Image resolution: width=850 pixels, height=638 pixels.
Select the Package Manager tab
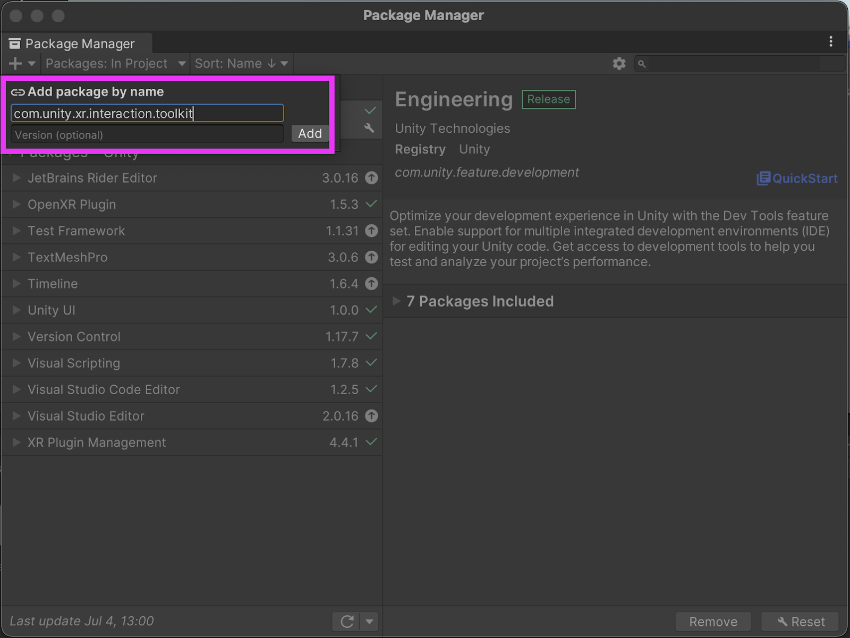(77, 44)
